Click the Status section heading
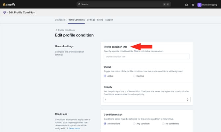The width and height of the screenshot is (221, 132). point(108,67)
